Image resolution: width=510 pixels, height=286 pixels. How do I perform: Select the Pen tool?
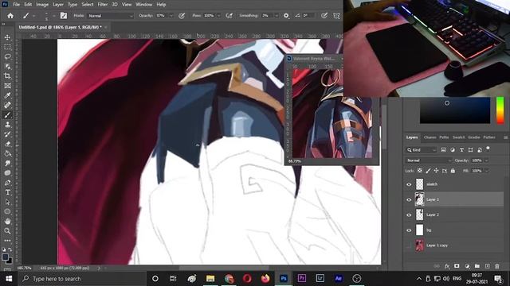tap(7, 183)
